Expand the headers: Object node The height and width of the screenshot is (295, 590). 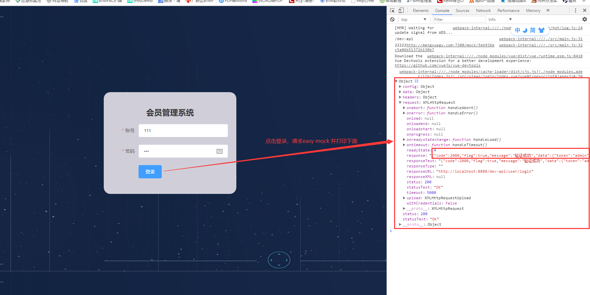(x=400, y=97)
